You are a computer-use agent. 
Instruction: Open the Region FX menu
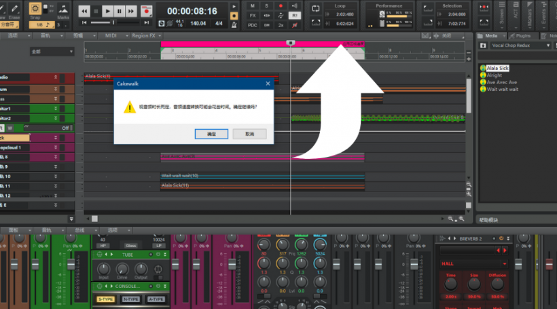(x=146, y=35)
